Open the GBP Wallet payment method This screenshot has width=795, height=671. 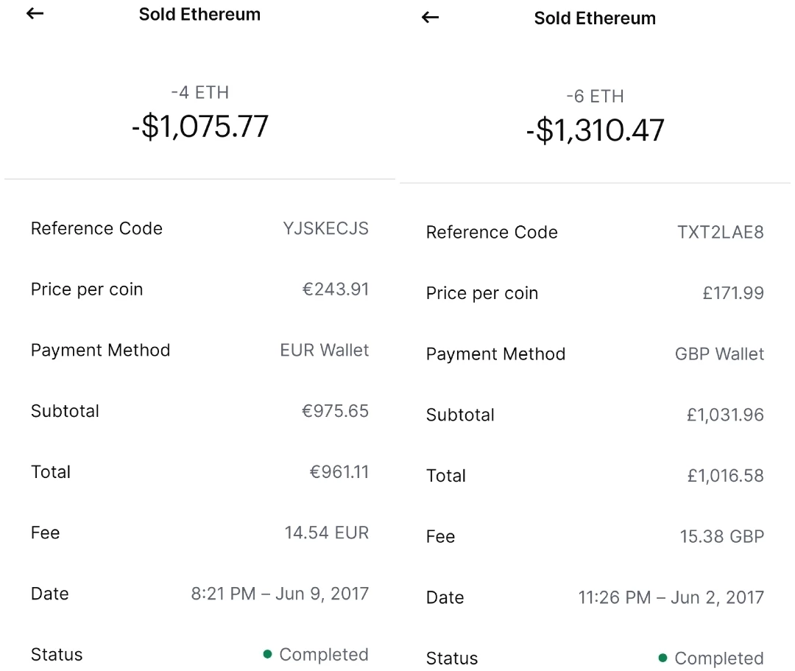tap(719, 354)
